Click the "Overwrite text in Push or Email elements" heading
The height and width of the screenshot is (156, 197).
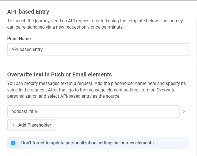[59, 75]
